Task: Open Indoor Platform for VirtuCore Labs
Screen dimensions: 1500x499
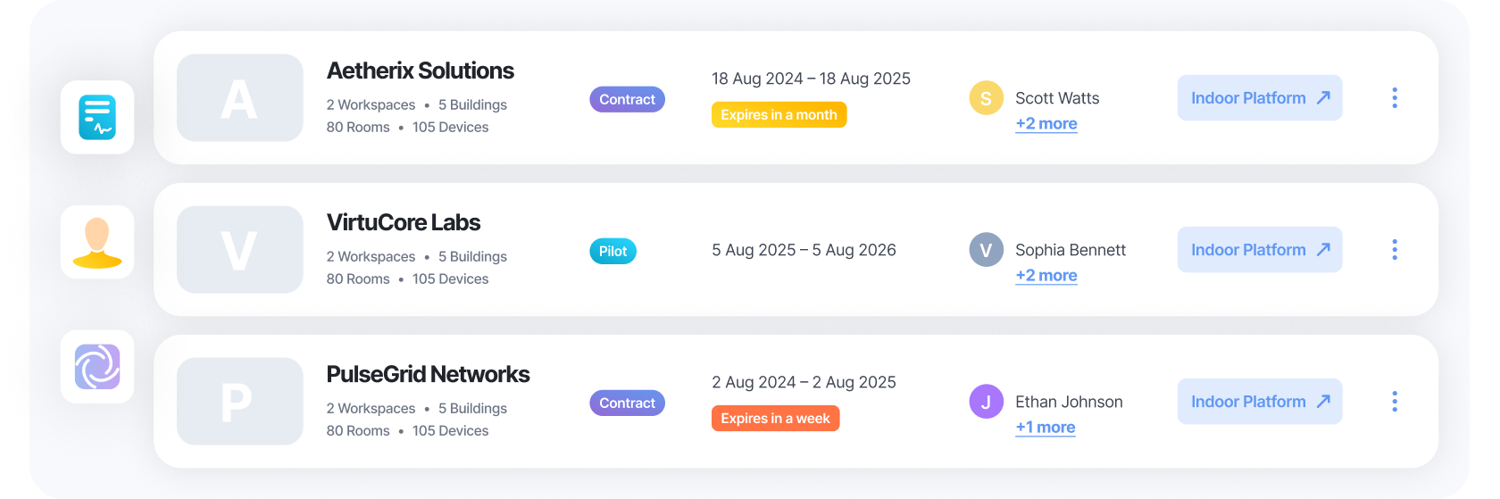Action: point(1259,250)
